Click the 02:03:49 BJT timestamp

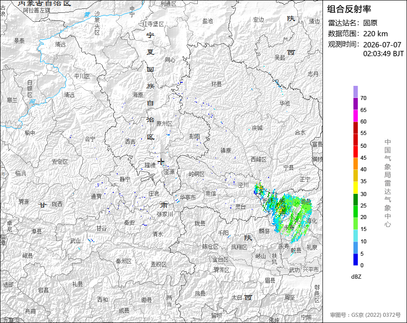[x=384, y=54]
